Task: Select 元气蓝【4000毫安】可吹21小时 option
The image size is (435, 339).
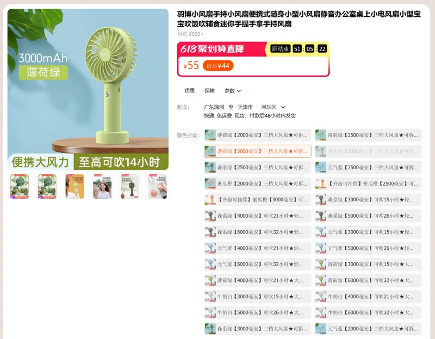Action: 258,248
